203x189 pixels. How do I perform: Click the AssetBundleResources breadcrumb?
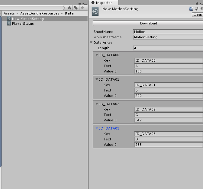click(x=40, y=13)
